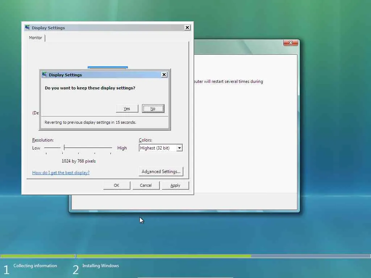Click the Apply button
Viewport: 371px width, 278px height.
tap(175, 185)
